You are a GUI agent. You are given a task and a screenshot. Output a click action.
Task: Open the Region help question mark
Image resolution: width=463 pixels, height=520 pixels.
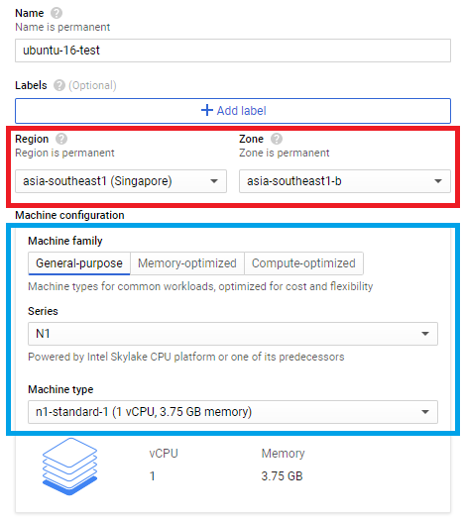click(61, 139)
